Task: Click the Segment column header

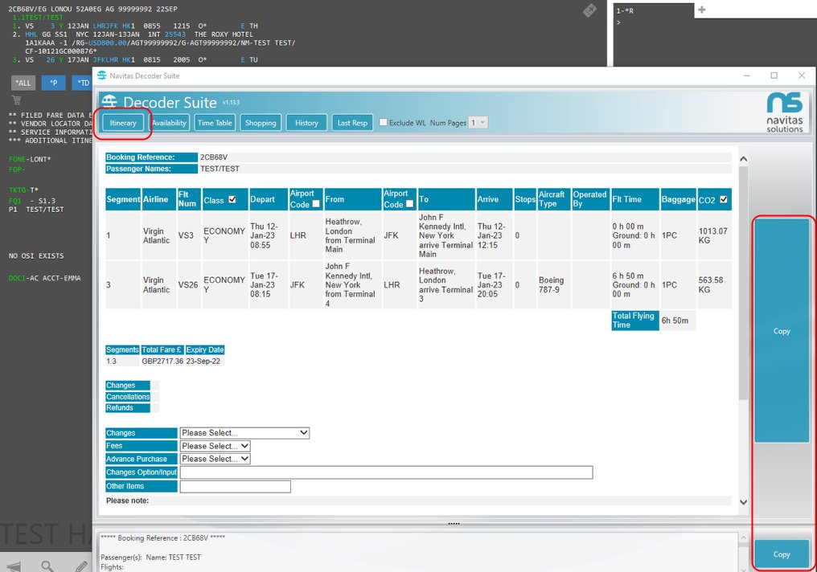Action: tap(123, 199)
